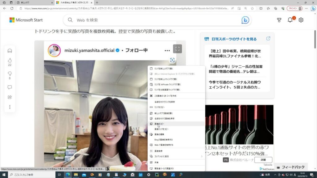Like the article with thumbs-up icon
This screenshot has height=178, width=317.
click(x=10, y=60)
